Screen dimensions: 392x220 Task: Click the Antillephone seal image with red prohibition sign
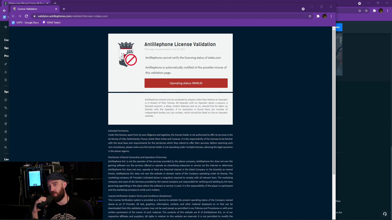tap(127, 54)
